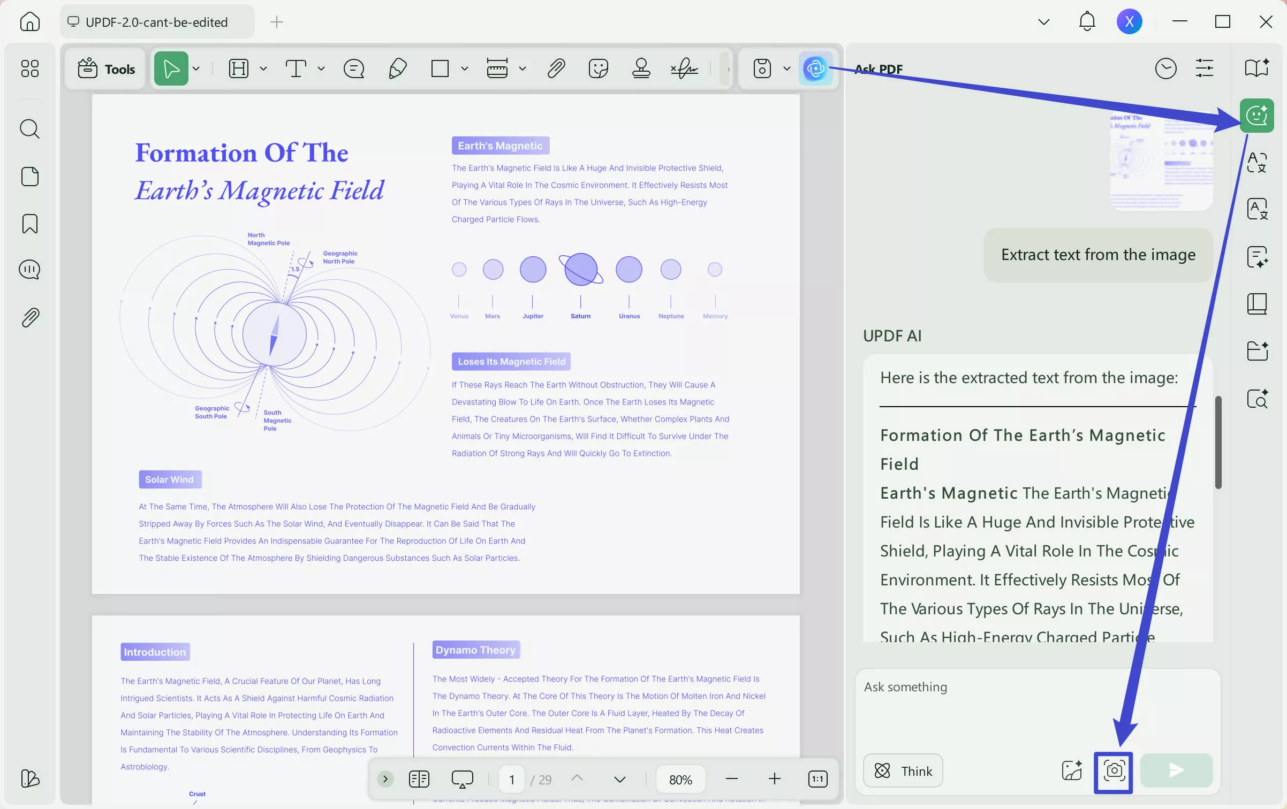Open the save options dropdown arrow
Viewport: 1287px width, 809px height.
787,68
